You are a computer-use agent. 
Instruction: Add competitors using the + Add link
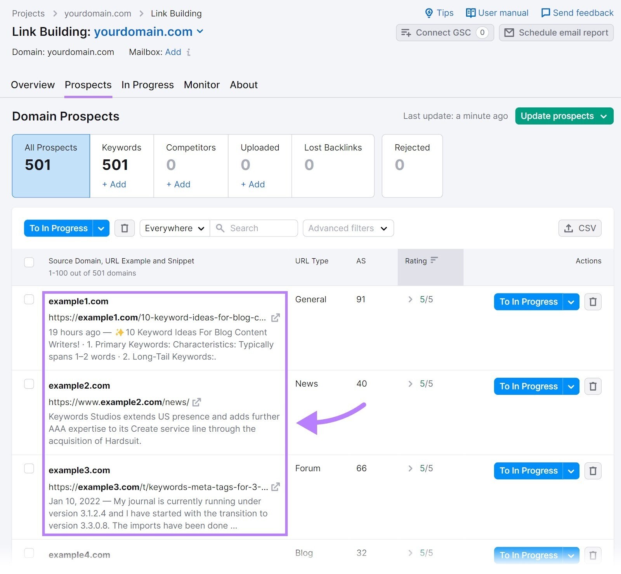[x=178, y=185]
